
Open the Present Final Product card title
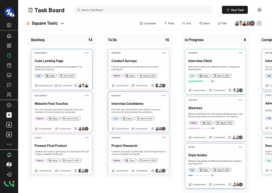[x=51, y=146]
